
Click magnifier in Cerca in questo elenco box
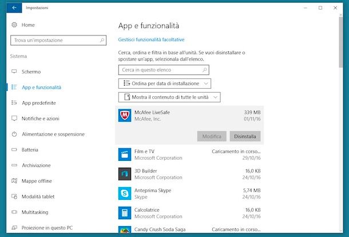point(205,70)
